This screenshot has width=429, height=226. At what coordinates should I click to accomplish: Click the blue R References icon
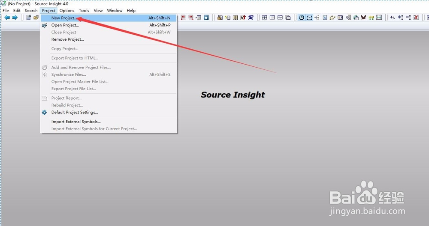(x=251, y=18)
